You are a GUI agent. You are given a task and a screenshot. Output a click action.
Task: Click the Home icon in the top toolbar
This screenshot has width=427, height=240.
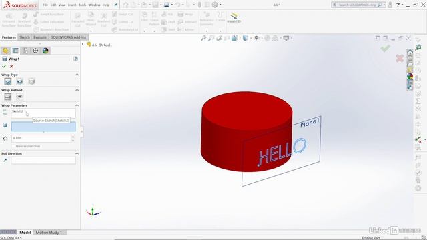click(x=126, y=5)
